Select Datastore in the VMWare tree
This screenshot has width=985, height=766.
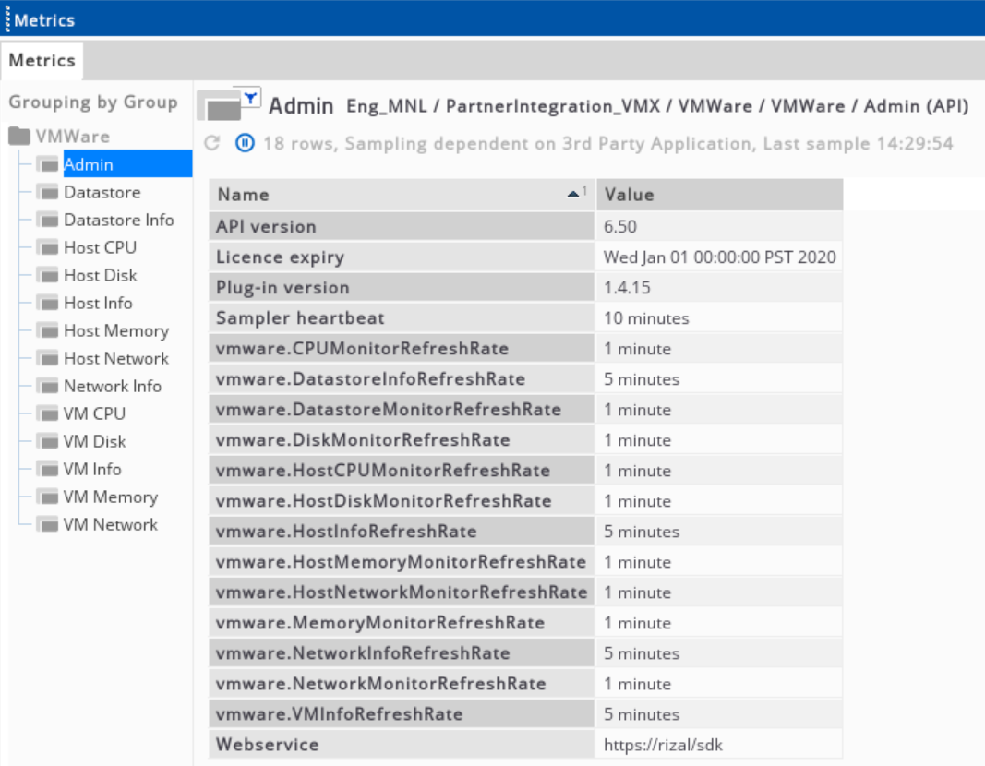coord(102,192)
